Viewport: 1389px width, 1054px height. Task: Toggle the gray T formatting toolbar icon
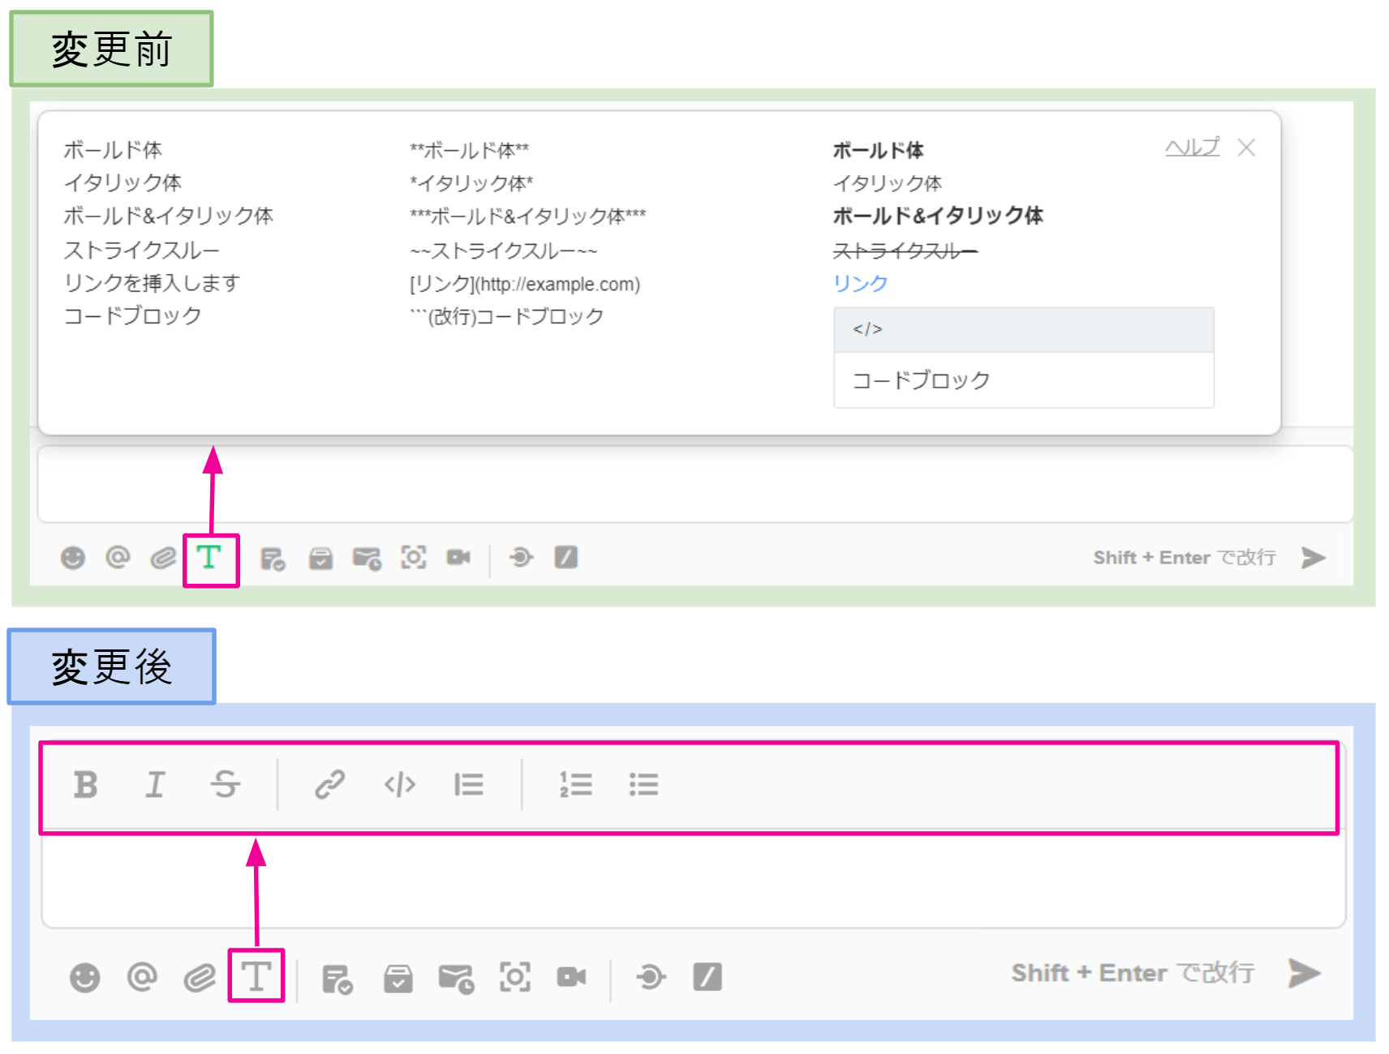(256, 976)
